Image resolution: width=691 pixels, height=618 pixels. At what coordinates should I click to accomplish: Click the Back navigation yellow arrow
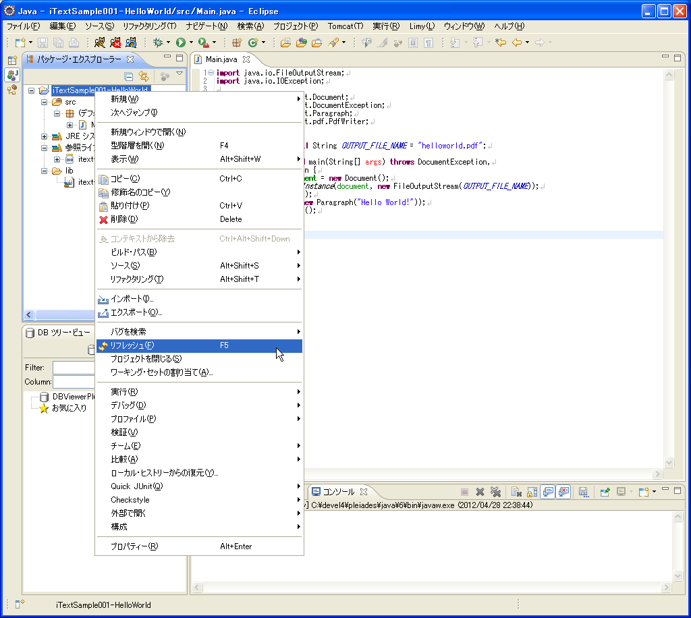point(517,43)
